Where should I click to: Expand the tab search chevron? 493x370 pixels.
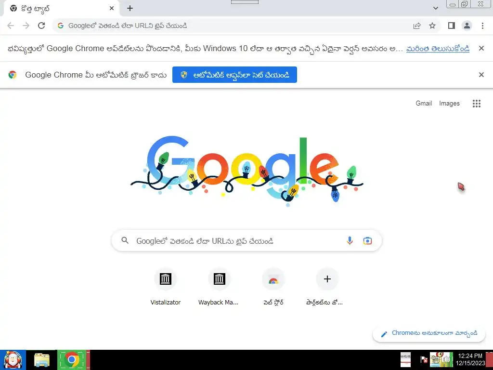click(435, 8)
